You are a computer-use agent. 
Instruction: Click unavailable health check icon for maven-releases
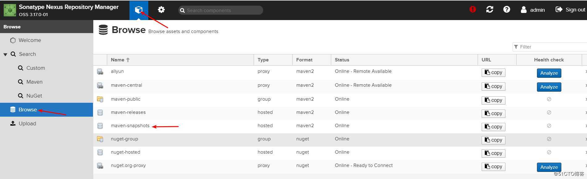[x=549, y=113]
